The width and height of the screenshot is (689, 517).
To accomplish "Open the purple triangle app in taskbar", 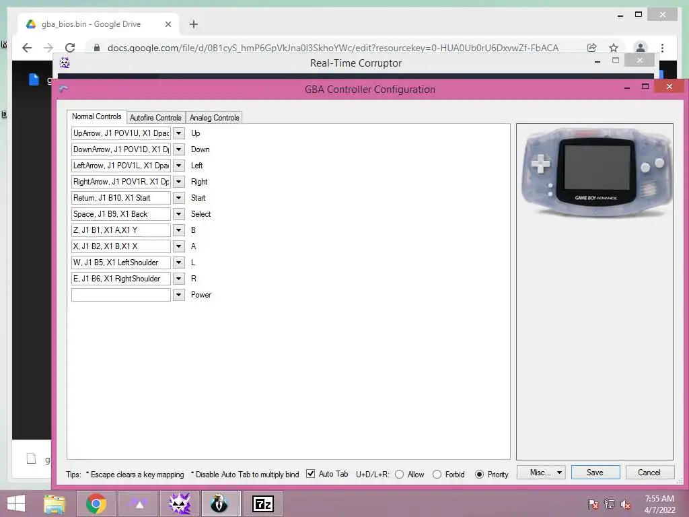I will click(x=138, y=504).
